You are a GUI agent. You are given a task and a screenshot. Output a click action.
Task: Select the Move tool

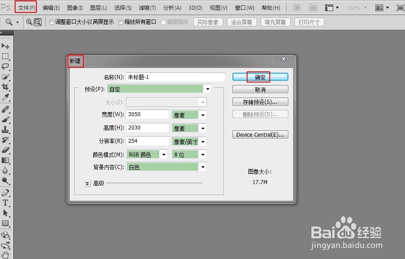click(6, 46)
